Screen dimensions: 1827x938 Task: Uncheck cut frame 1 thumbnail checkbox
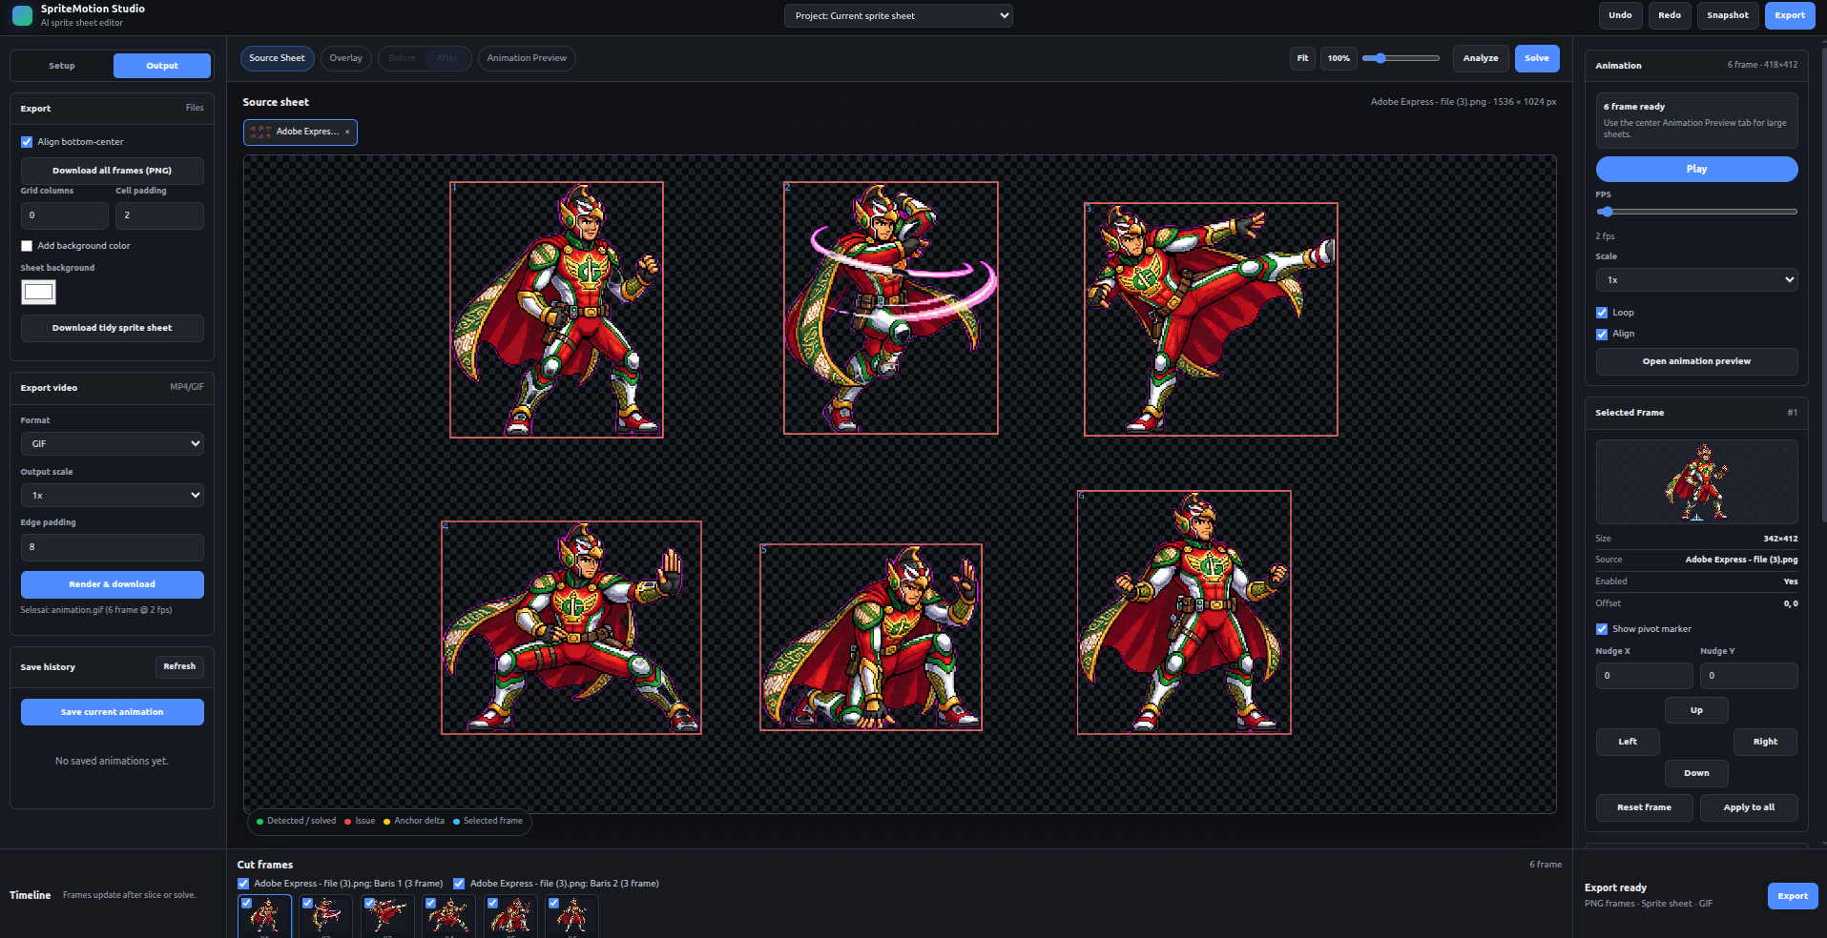click(x=247, y=903)
